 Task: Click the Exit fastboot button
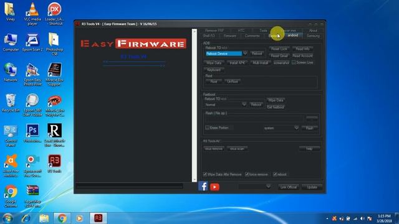click(276, 107)
